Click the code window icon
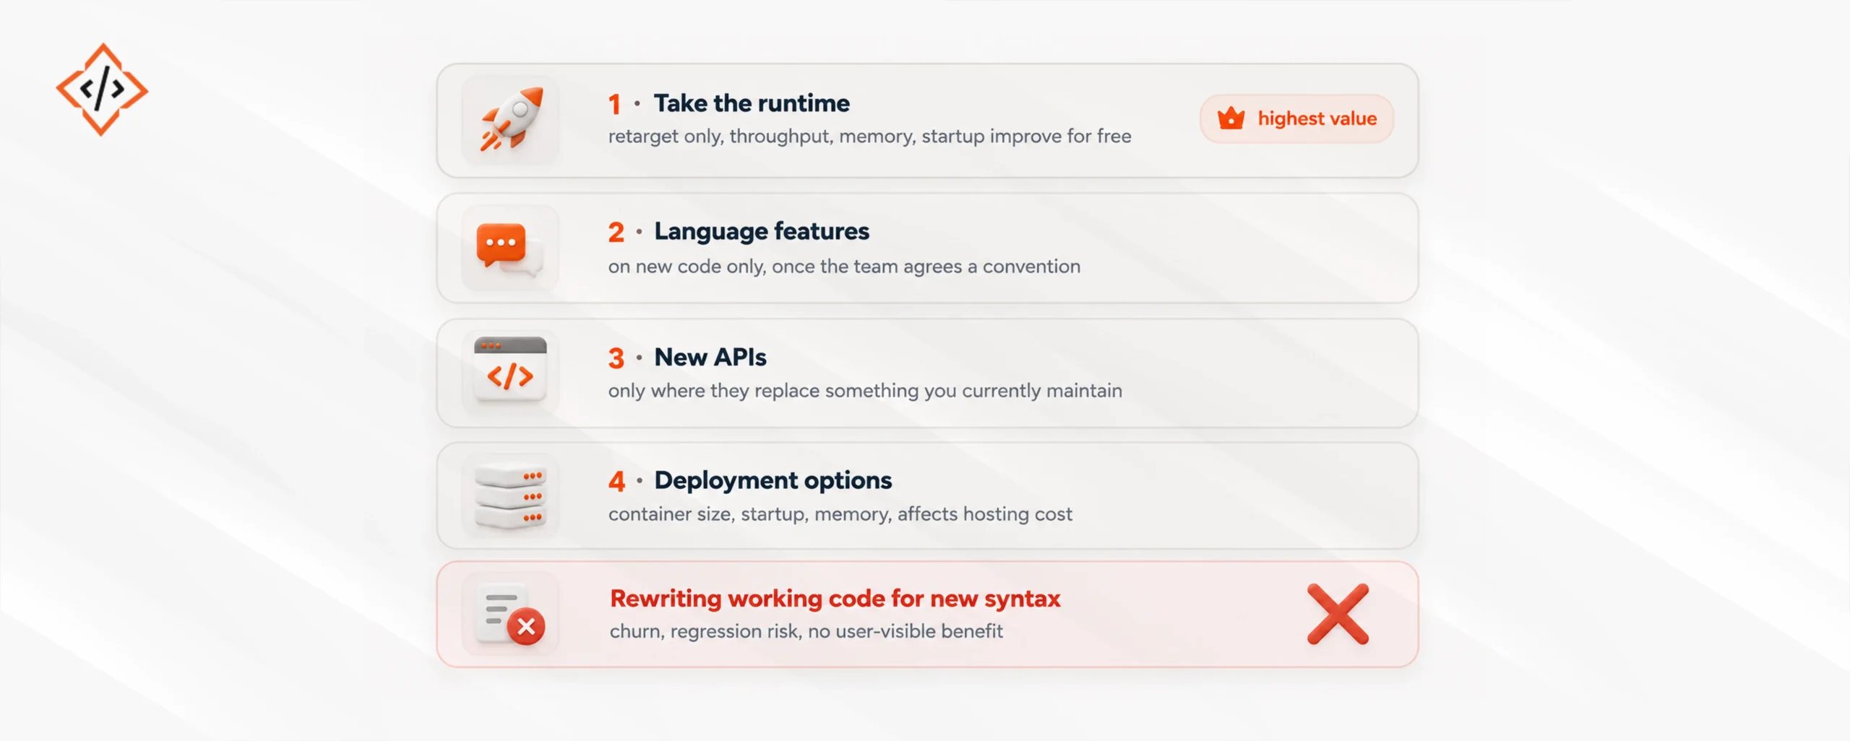Screen dimensions: 1850x741 tap(510, 370)
